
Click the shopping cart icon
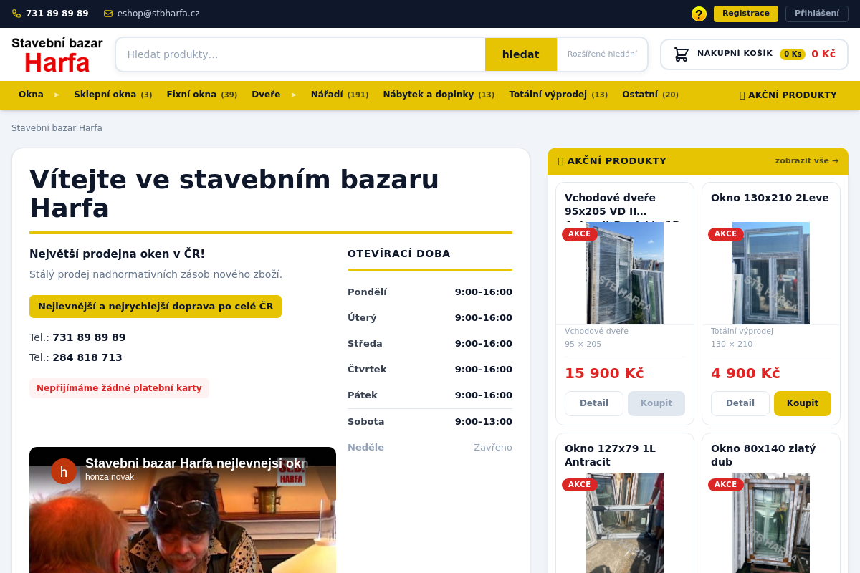pos(682,54)
